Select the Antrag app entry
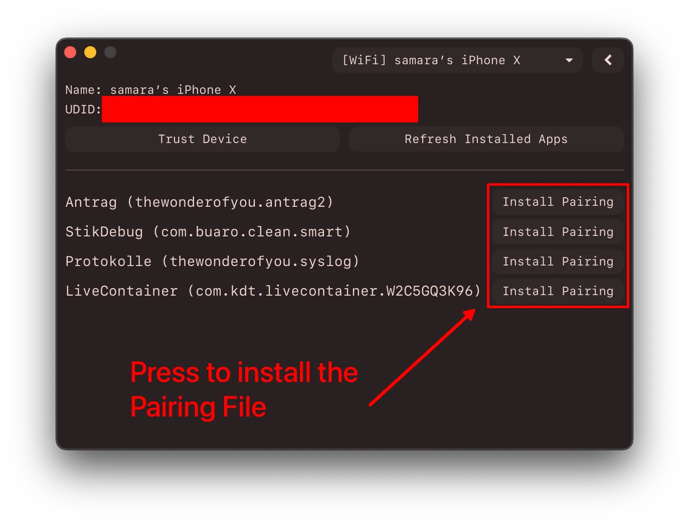The image size is (689, 524). [199, 202]
